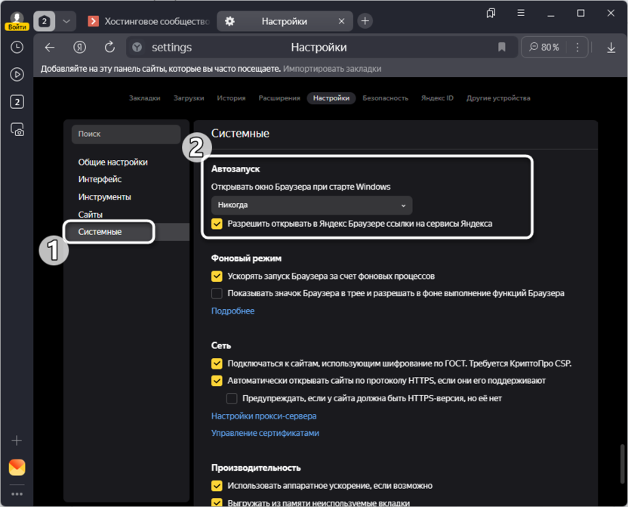Viewport: 628px width, 507px height.
Task: Open browsing history clock icon in sidebar
Action: tap(17, 47)
